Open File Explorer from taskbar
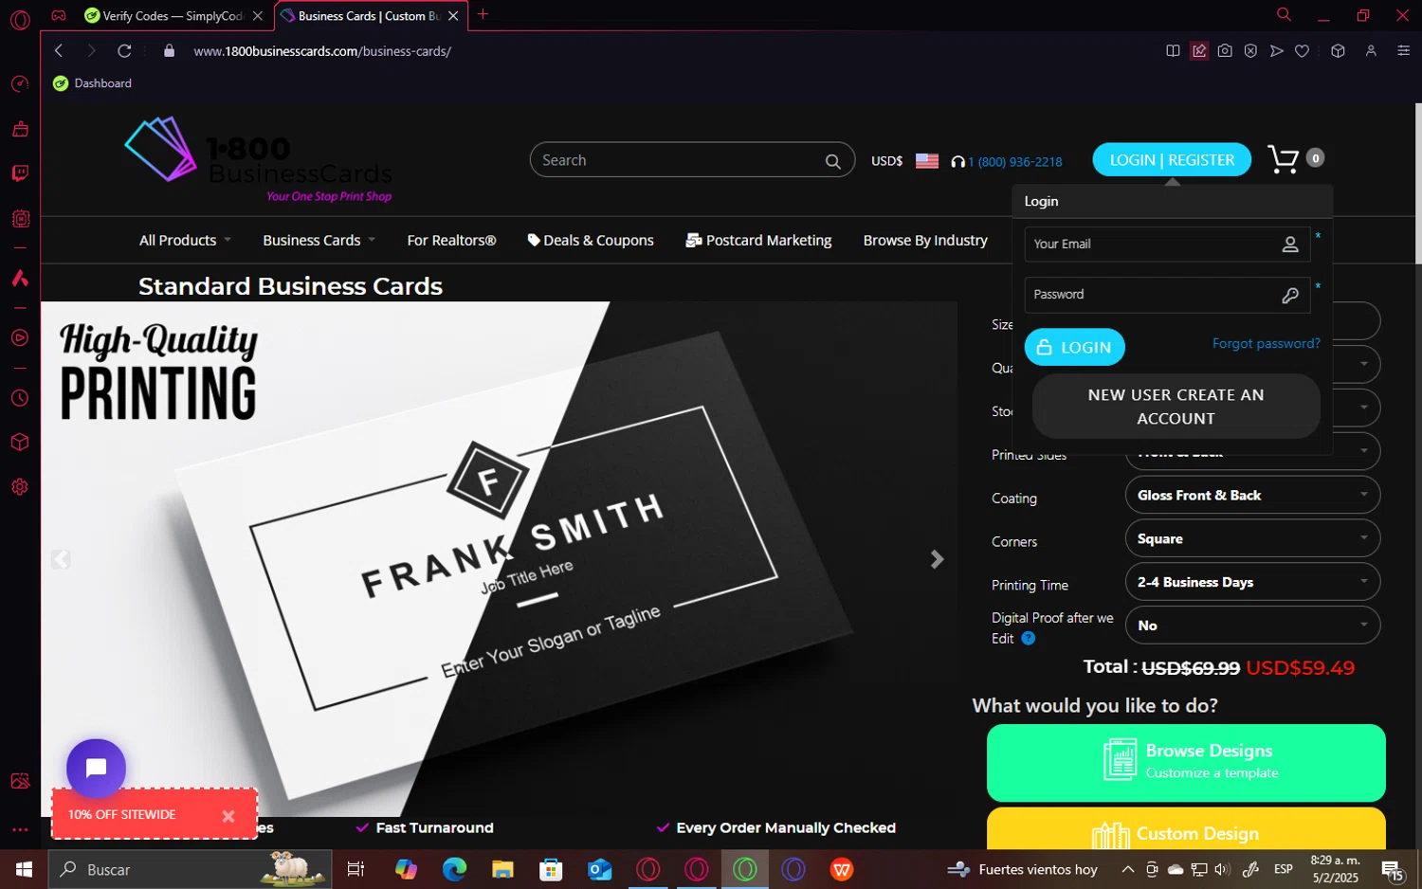The width and height of the screenshot is (1422, 889). (502, 869)
